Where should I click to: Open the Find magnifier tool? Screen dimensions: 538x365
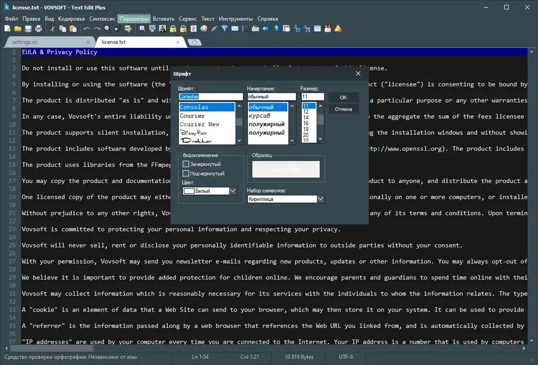[108, 29]
